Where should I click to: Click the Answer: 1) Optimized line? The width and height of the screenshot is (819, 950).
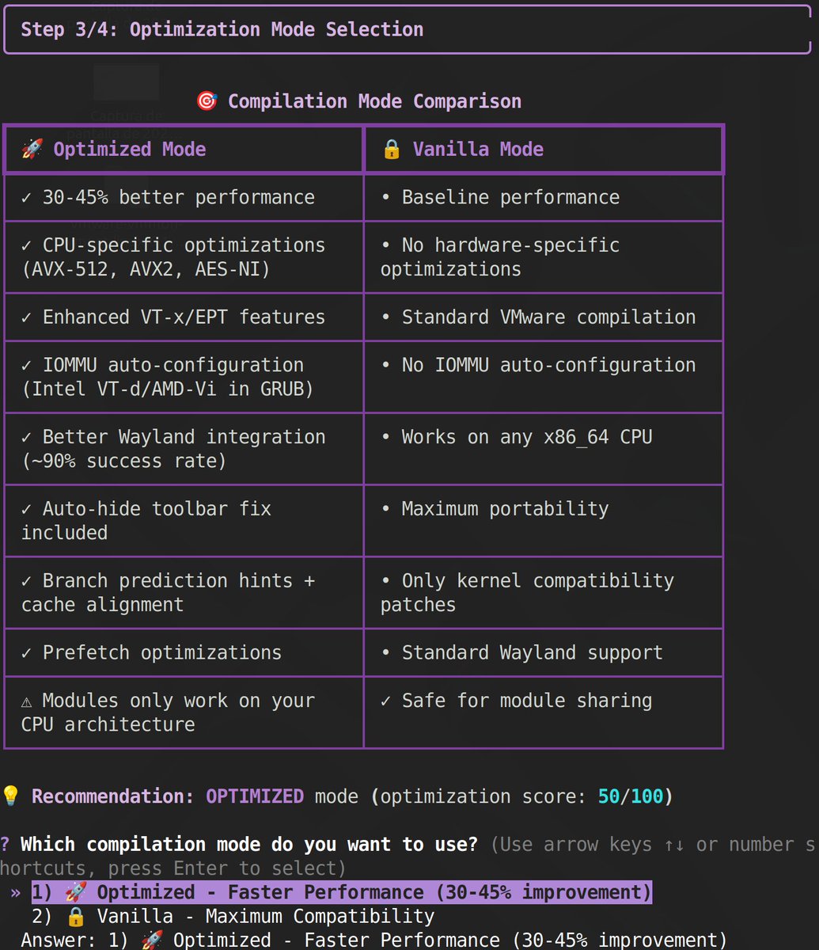coord(373,940)
